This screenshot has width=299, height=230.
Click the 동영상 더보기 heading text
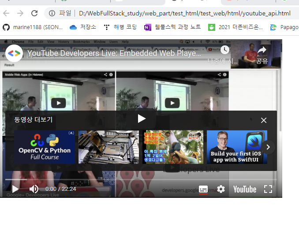34,120
